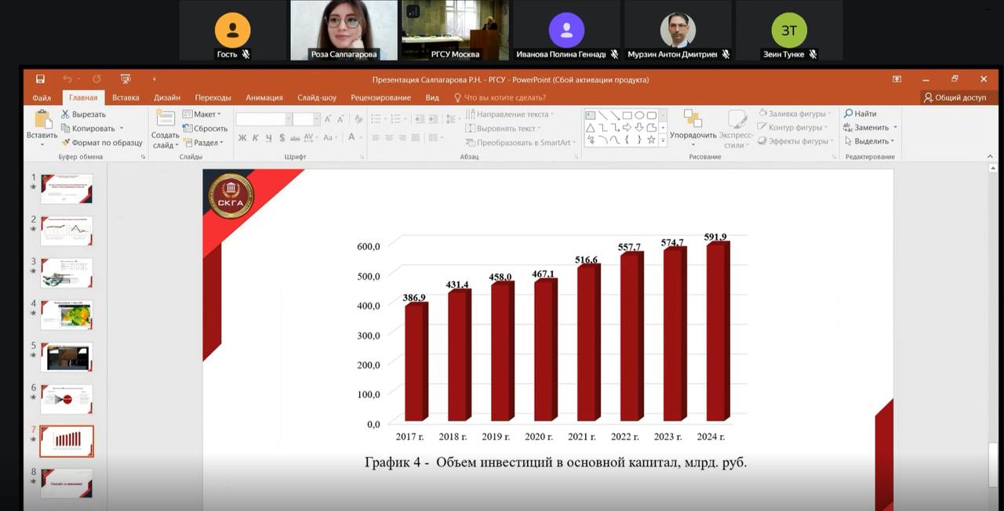This screenshot has height=511, width=1004.
Task: Click the Save icon in quick access toolbar
Action: [x=40, y=79]
